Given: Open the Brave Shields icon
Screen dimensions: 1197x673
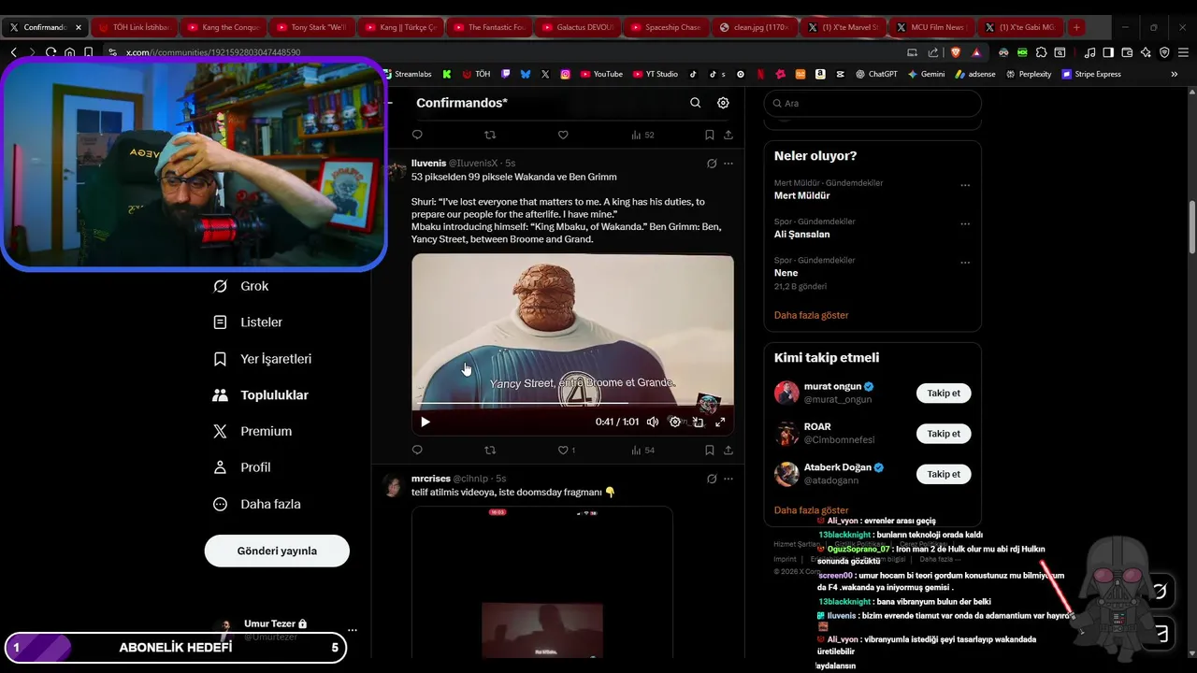Looking at the screenshot, I should coord(955,52).
